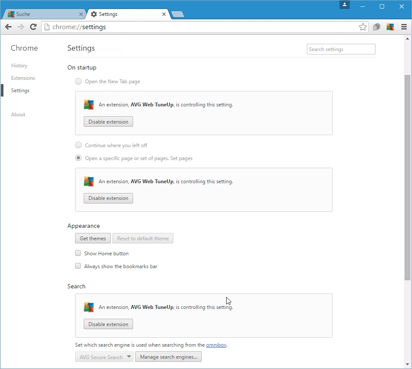The height and width of the screenshot is (369, 412).
Task: Open the omnibox help link
Action: point(216,345)
